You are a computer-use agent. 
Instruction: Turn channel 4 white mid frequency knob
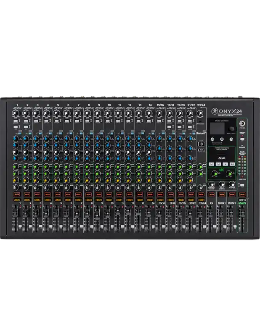tap(46, 152)
